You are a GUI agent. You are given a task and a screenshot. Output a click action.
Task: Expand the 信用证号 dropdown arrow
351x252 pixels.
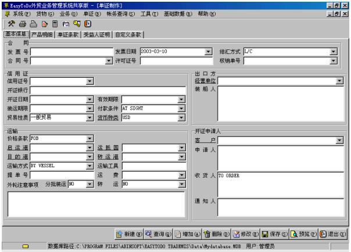click(89, 81)
